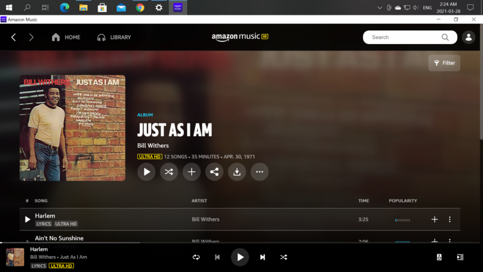Open Bill Withers artist link under album title

pos(153,145)
